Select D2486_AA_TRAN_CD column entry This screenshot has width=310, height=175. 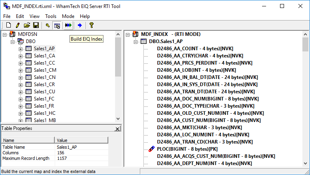point(205,142)
